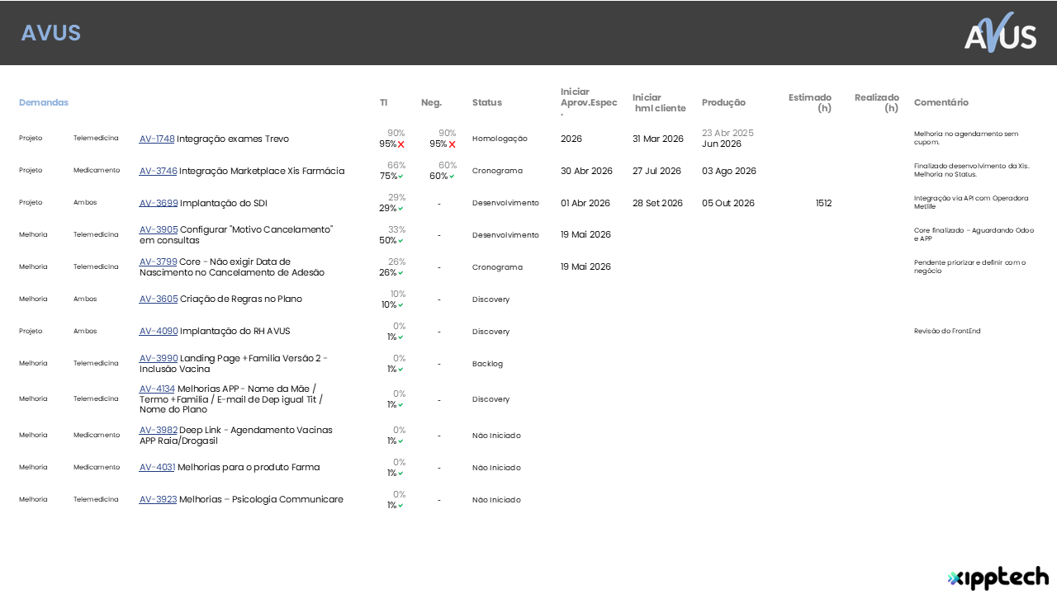Click the Desenvolvimento status for AV-3699
This screenshot has height=594, width=1057.
pyautogui.click(x=505, y=203)
